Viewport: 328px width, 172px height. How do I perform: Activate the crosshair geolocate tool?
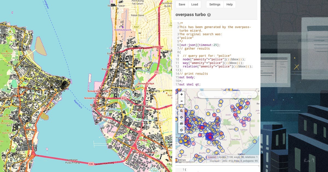[181, 117]
